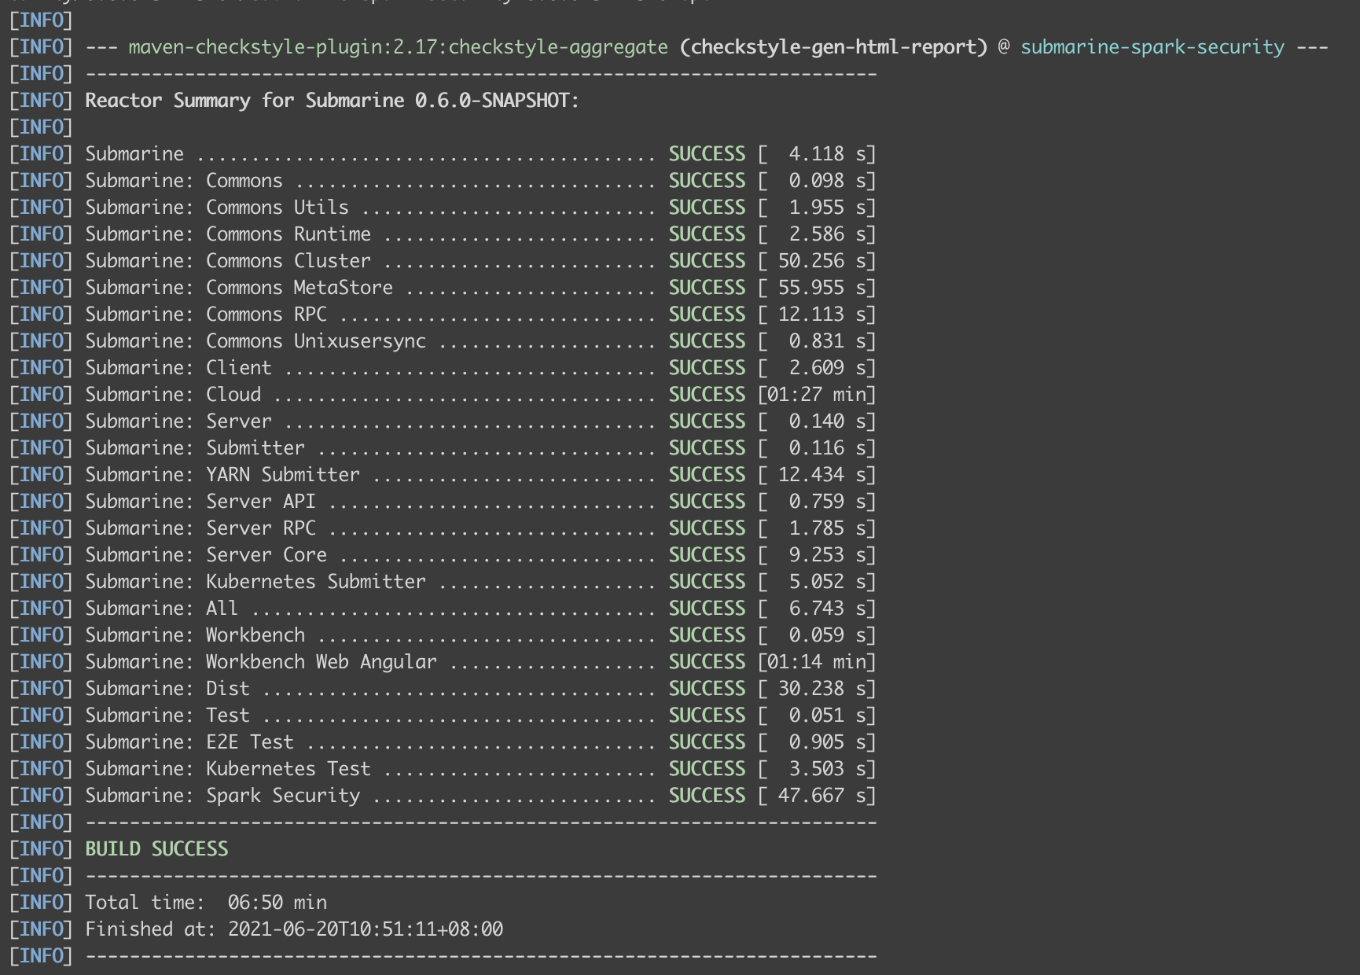
Task: Click the '01:14 min' Workbench Web Angular time
Action: (x=817, y=662)
